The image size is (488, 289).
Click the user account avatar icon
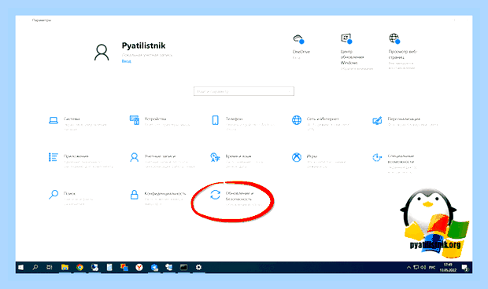[x=102, y=52]
